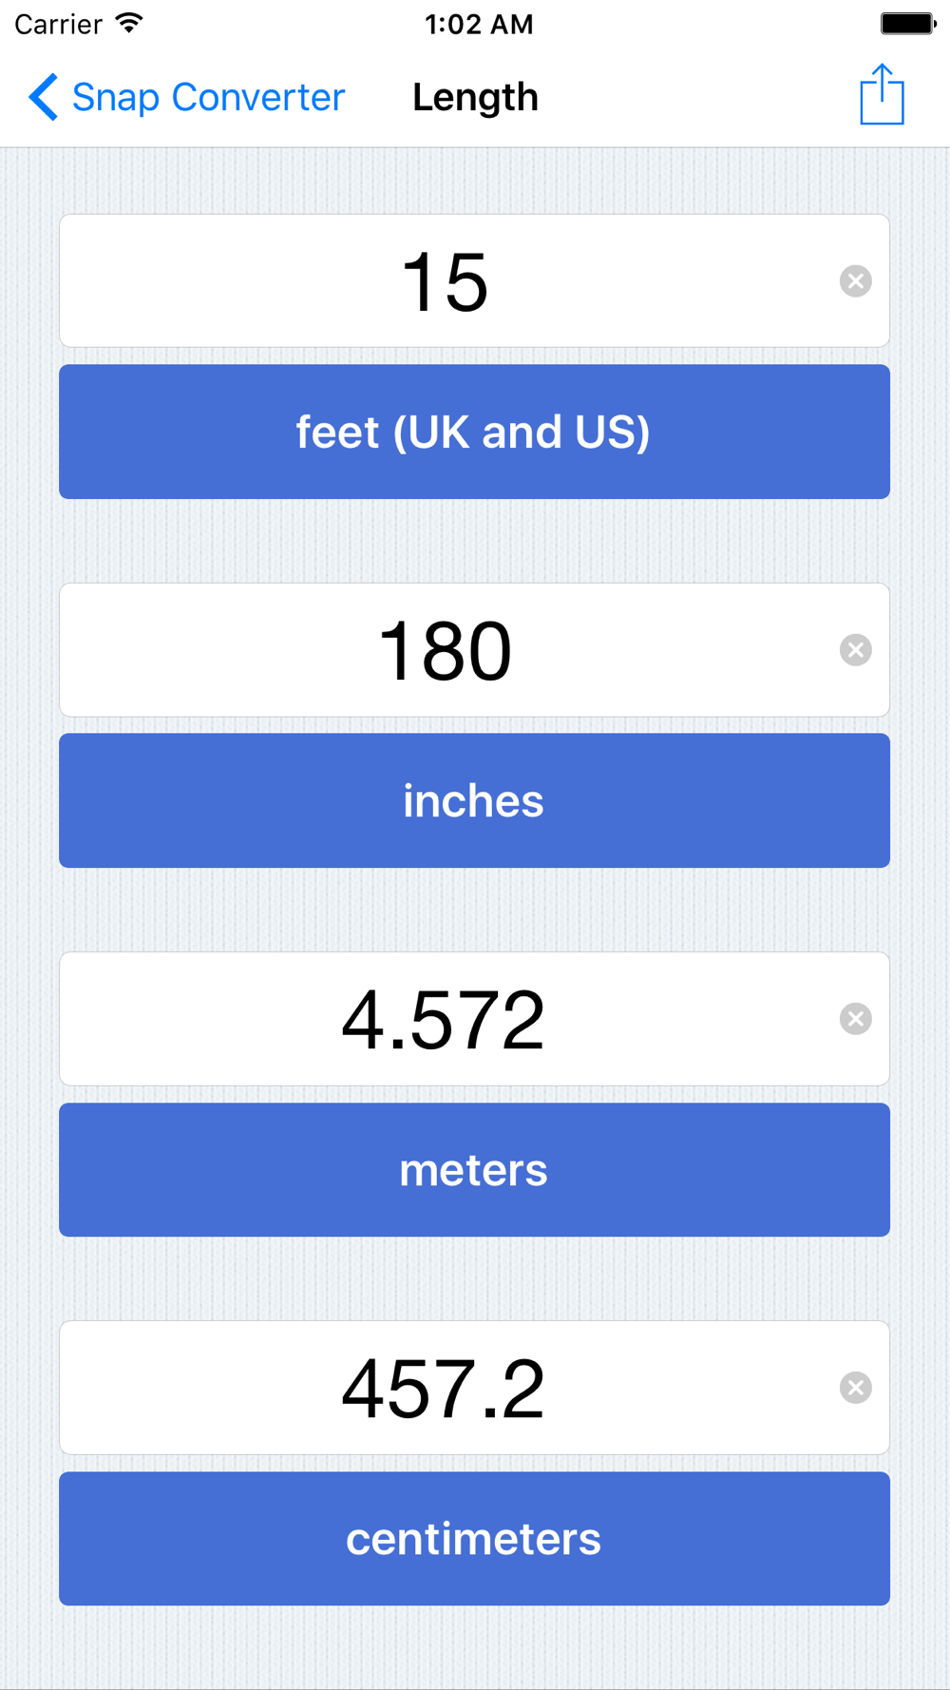
Task: Clear the centimeters value 457.2
Action: point(855,1388)
